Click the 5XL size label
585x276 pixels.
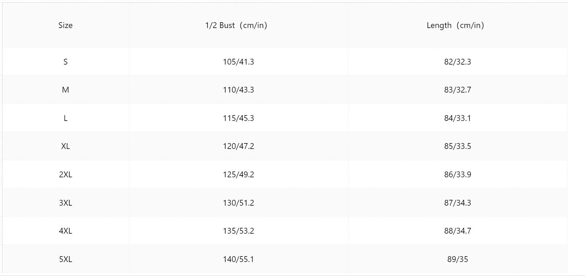coord(65,259)
